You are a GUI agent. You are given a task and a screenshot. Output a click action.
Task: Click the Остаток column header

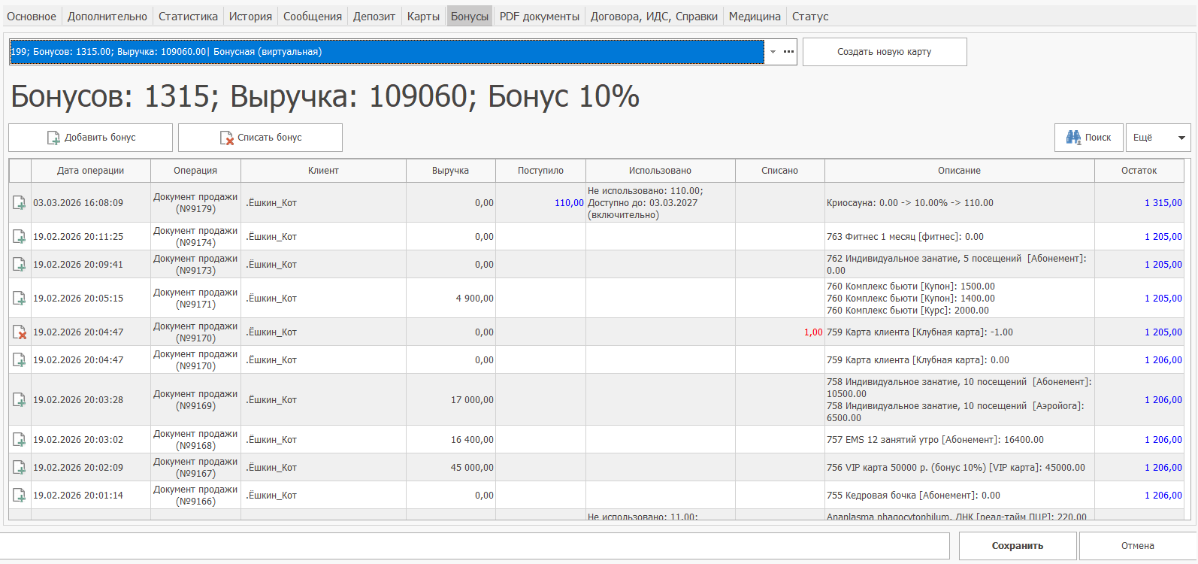1139,171
